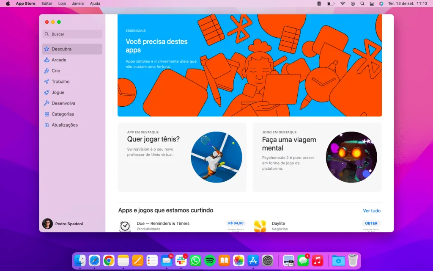Click the Buscar search field
Screen dimensions: 433x271
72,33
